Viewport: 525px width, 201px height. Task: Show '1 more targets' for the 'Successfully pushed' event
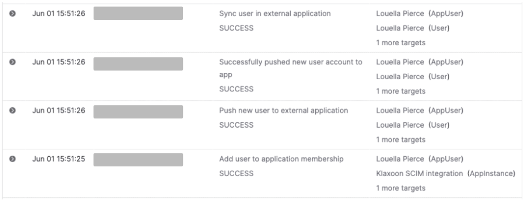(x=401, y=91)
